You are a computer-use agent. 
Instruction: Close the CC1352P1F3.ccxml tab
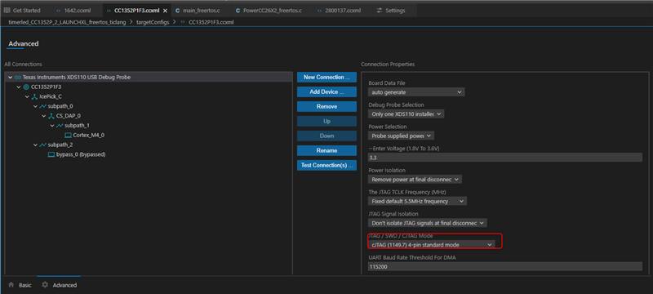coord(165,11)
